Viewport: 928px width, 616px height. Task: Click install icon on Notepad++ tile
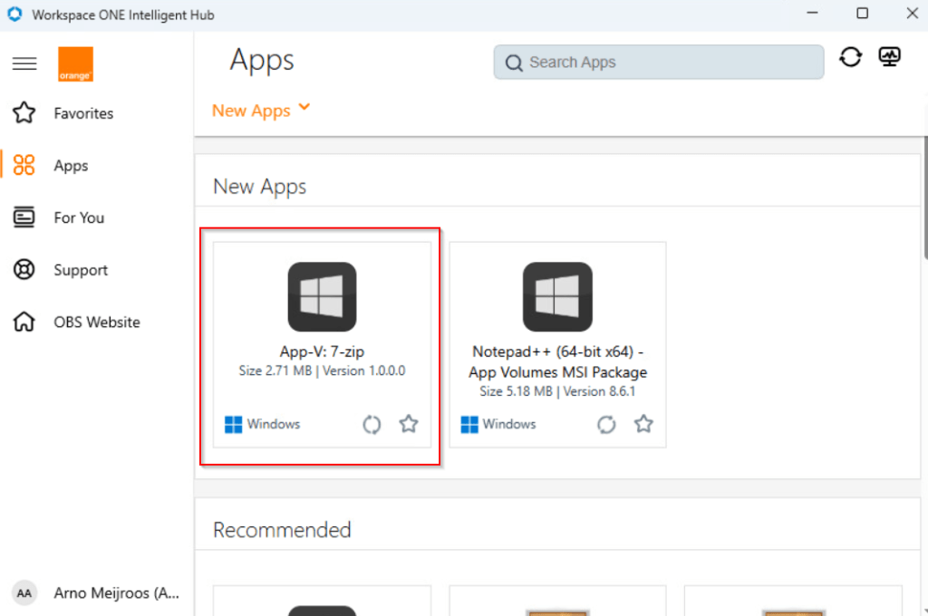coord(606,424)
